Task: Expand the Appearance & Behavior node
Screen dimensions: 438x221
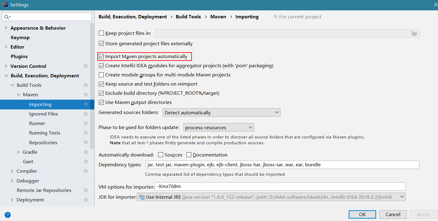Action: click(6, 28)
